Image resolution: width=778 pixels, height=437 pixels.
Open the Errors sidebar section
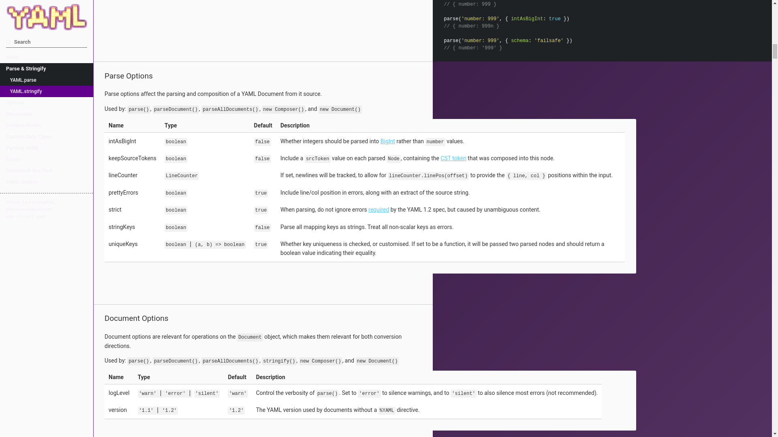(47, 159)
